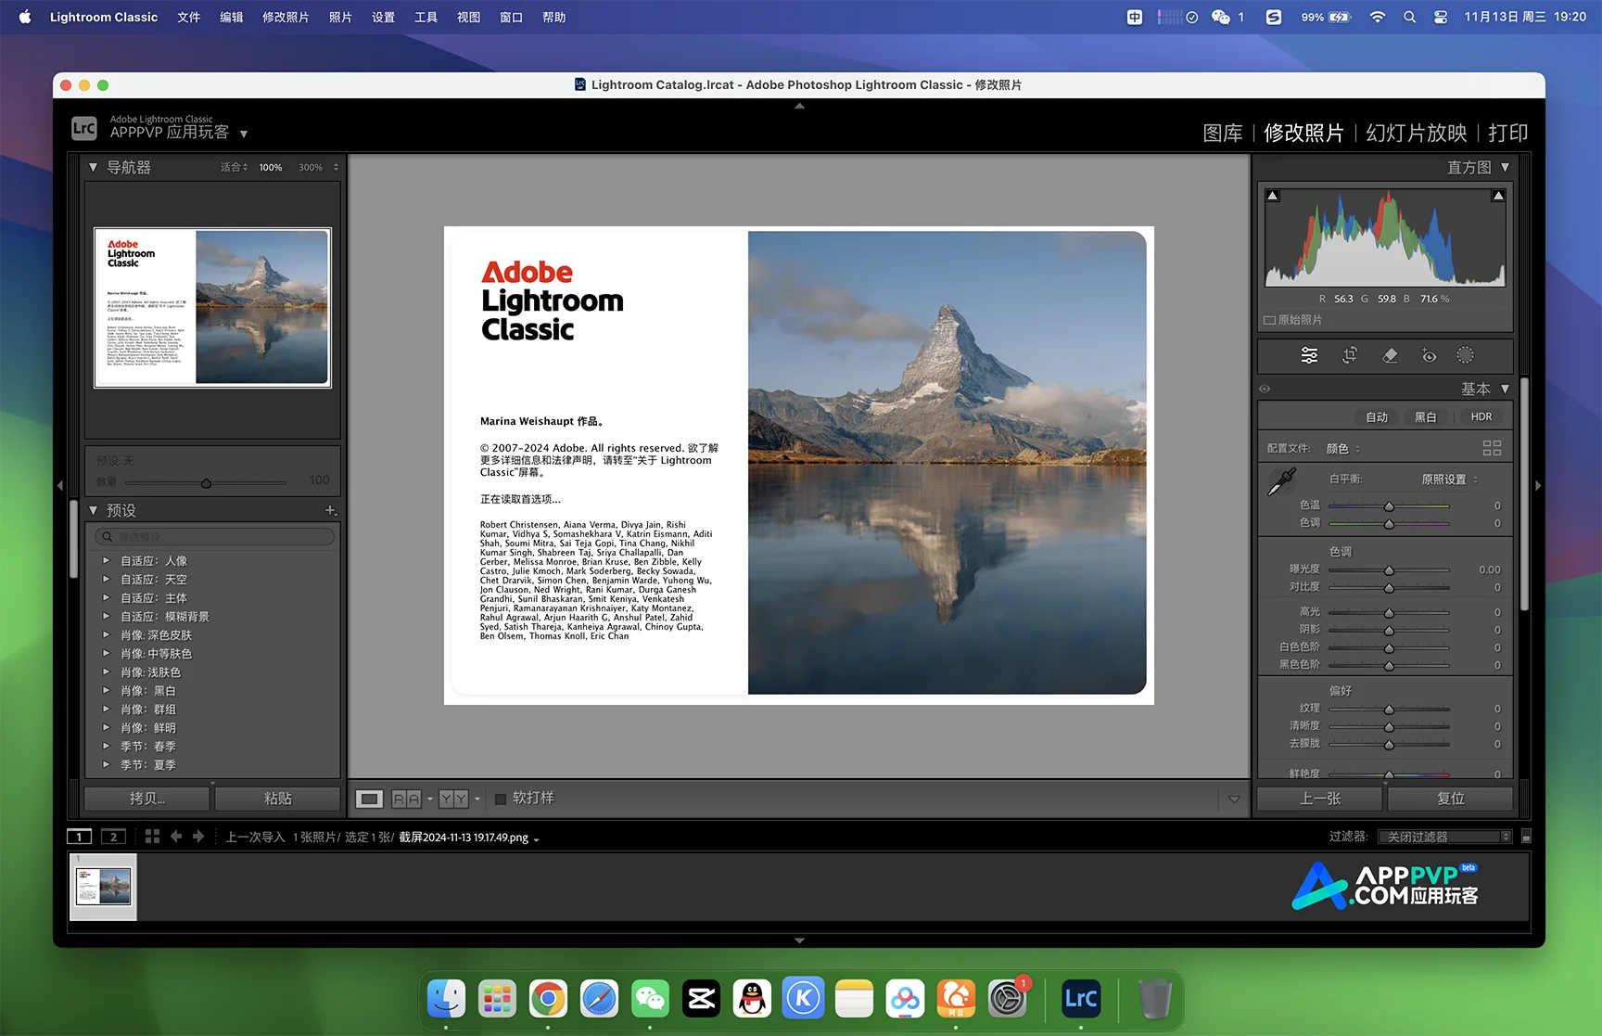Screen dimensions: 1602x1036
Task: Click the preset search field
Action: 214,537
